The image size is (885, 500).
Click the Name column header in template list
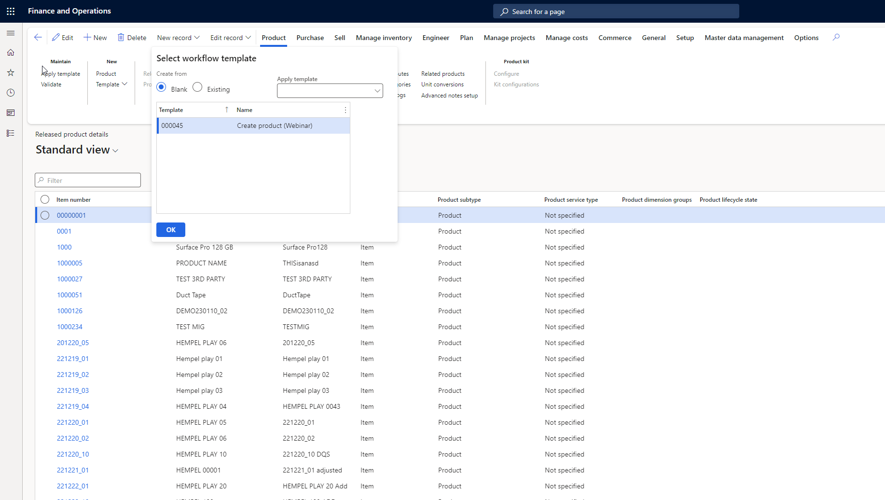tap(245, 110)
